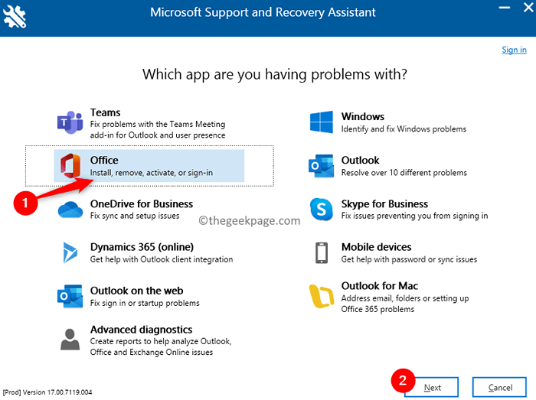Open the Sign in link
The height and width of the screenshot is (400, 536).
(514, 50)
